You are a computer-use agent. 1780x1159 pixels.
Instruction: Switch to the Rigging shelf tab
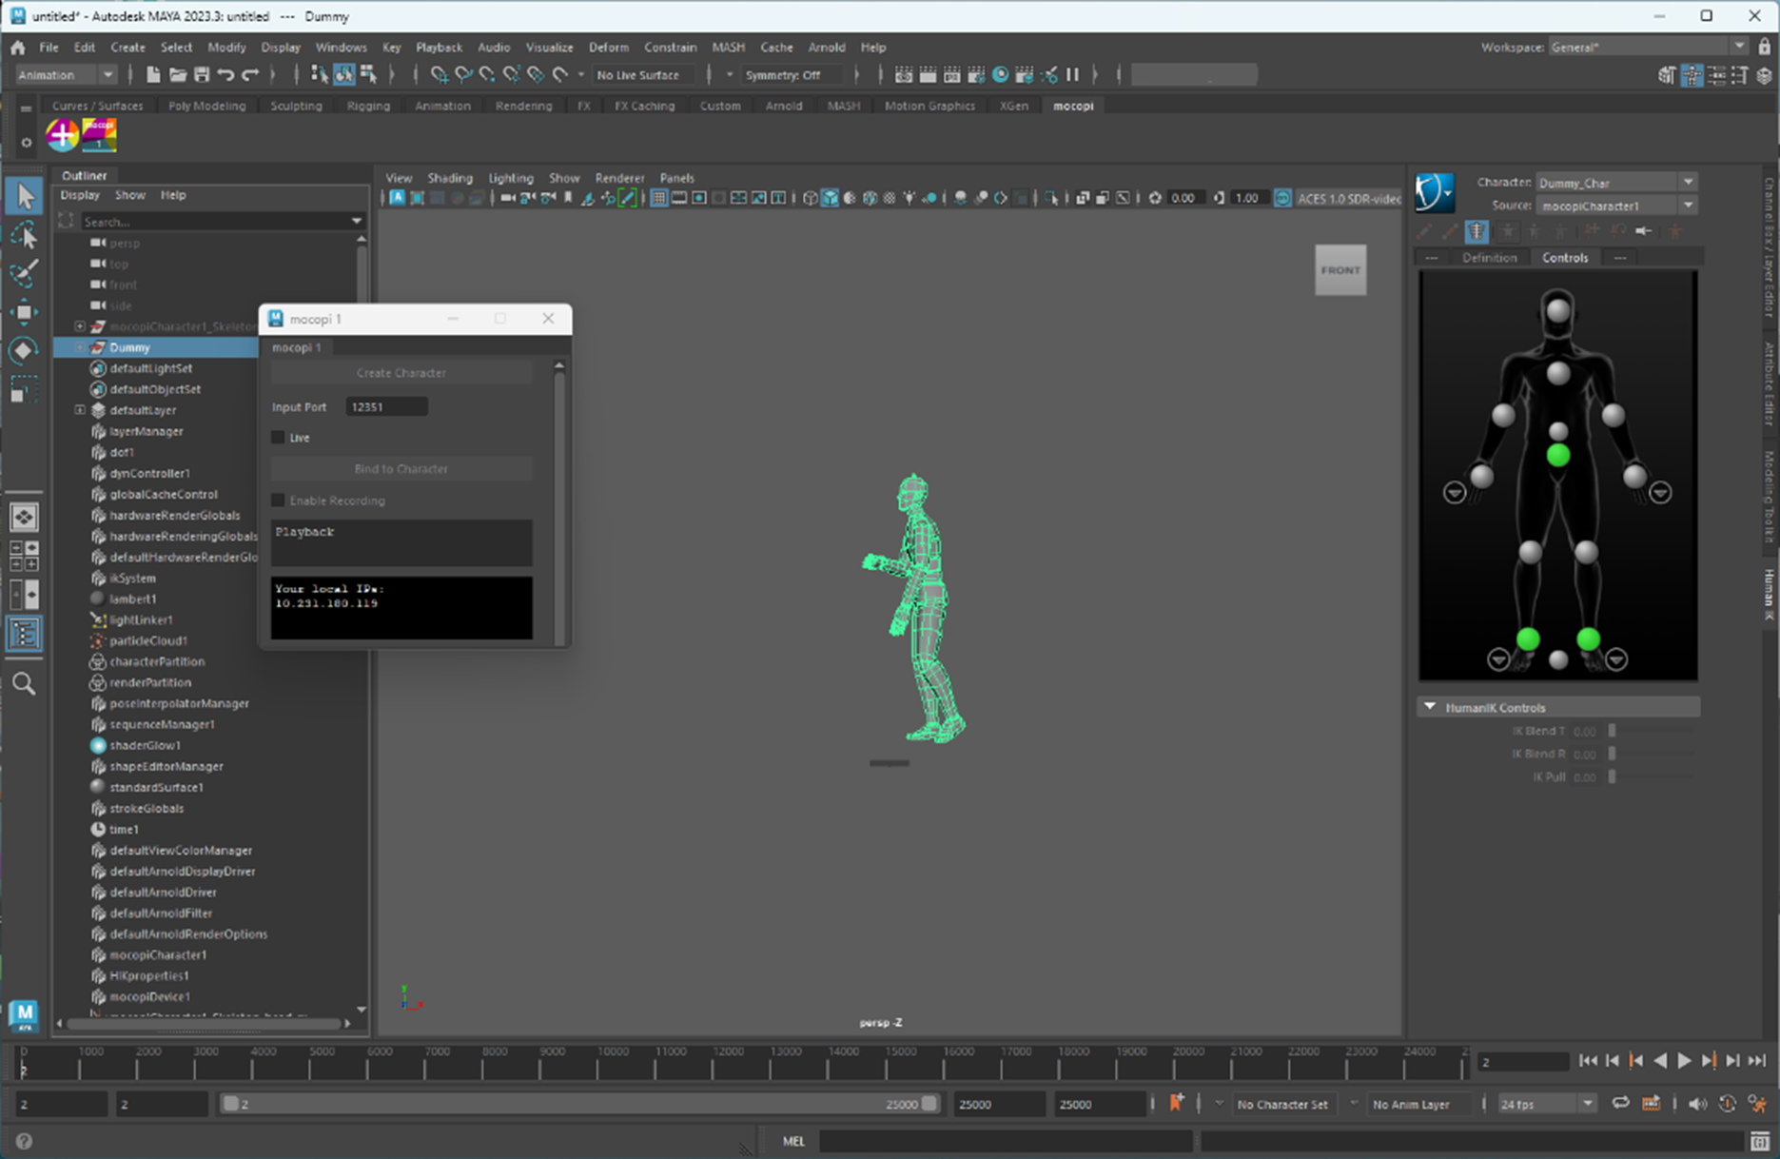(x=368, y=106)
